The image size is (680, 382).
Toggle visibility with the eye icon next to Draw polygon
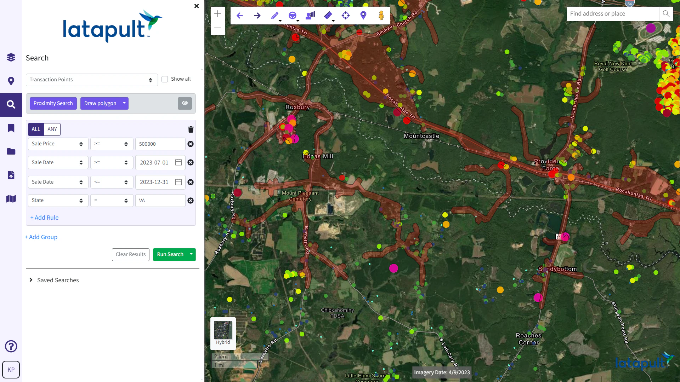(x=185, y=103)
